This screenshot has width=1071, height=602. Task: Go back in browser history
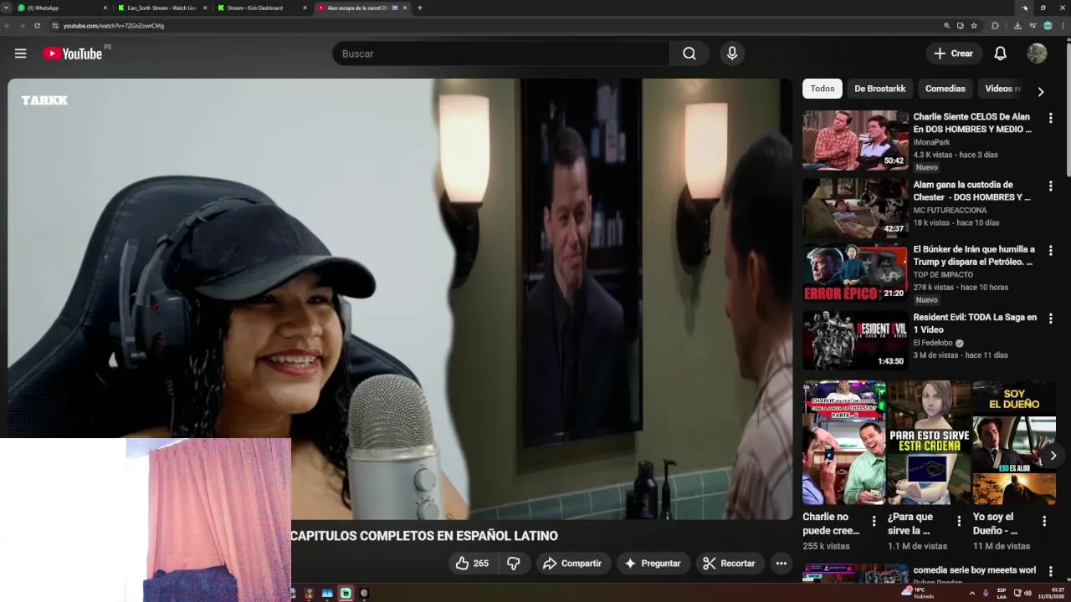click(8, 26)
